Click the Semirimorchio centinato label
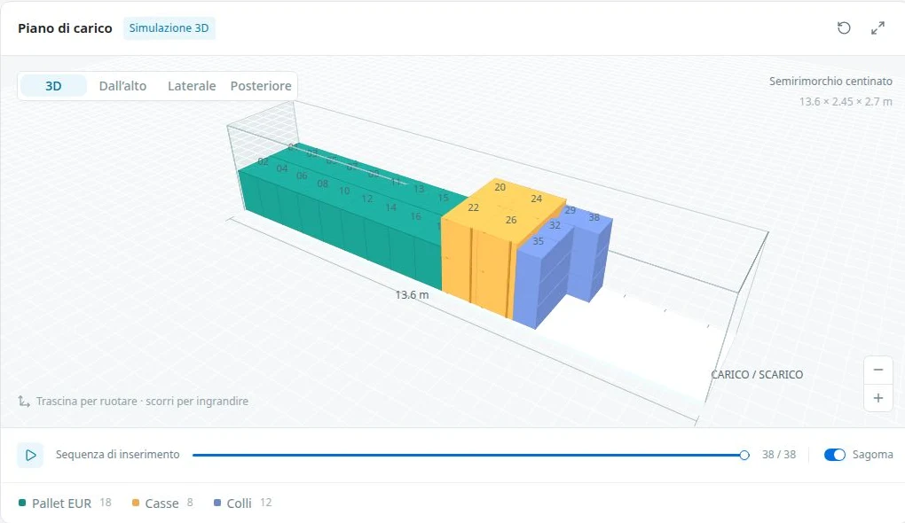Screen dimensions: 905x523 coord(830,82)
